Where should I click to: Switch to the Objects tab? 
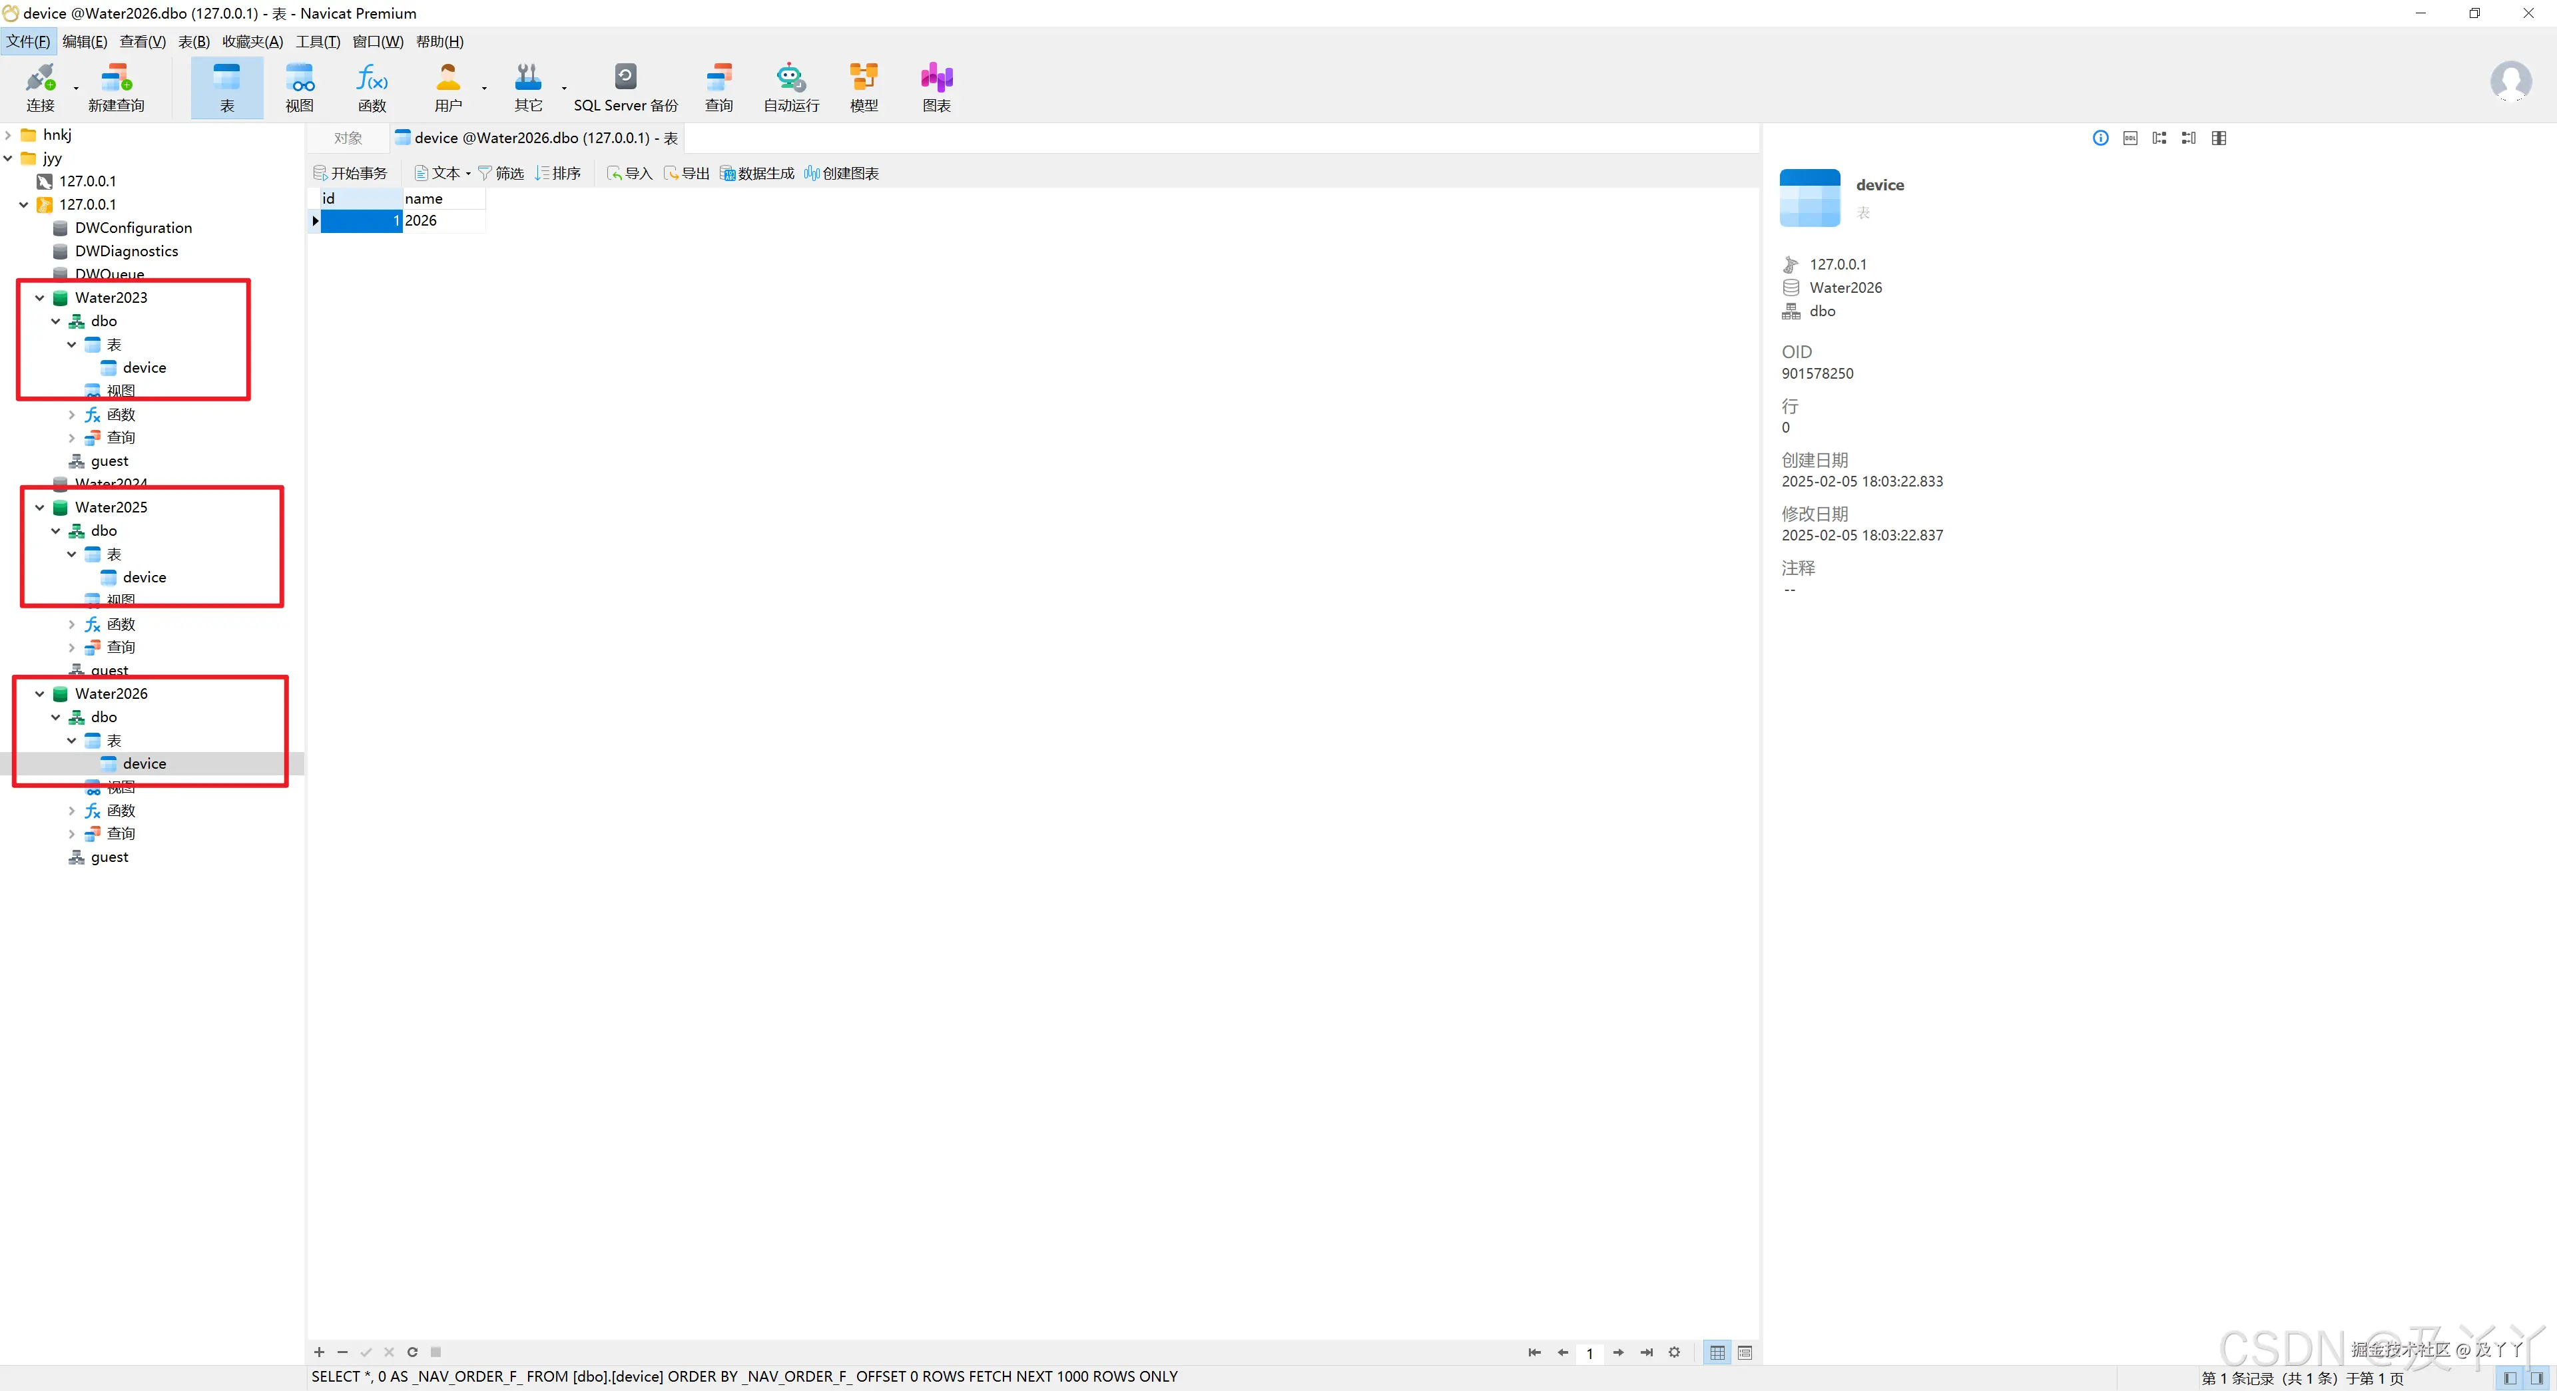(348, 138)
